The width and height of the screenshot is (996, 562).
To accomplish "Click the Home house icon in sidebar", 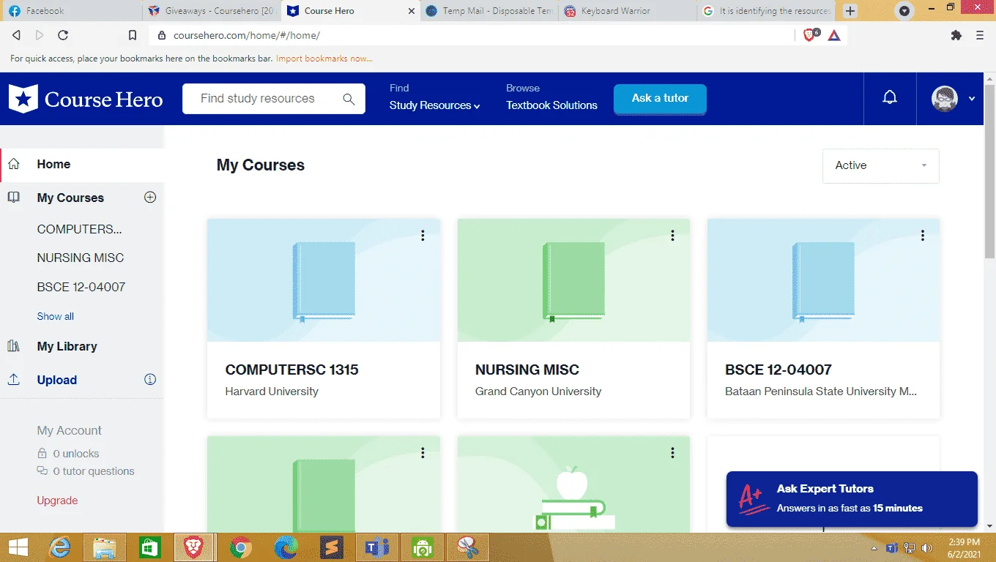I will [x=13, y=164].
